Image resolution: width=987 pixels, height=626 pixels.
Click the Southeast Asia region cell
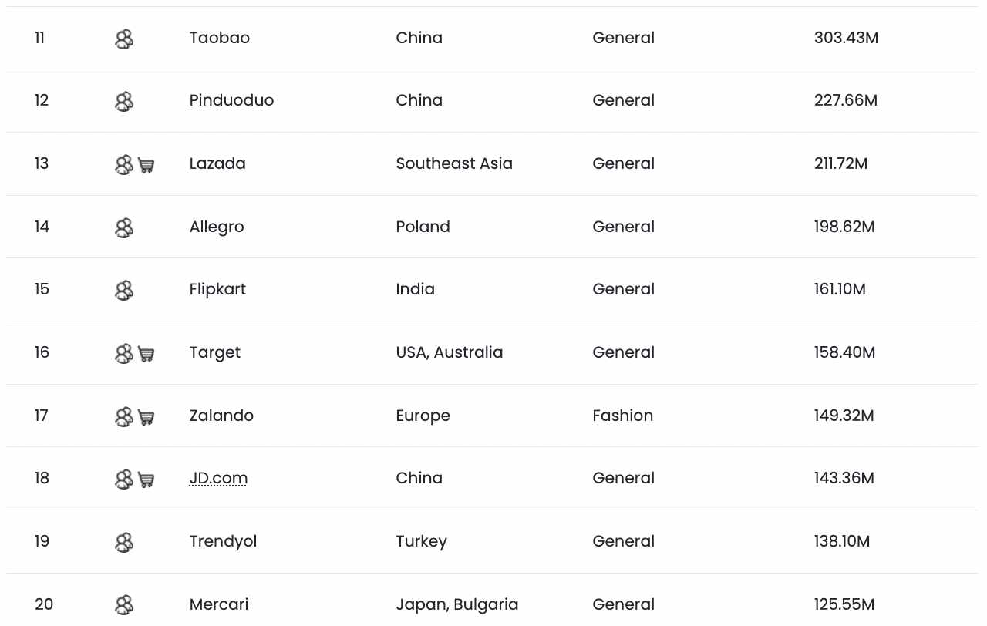click(454, 163)
